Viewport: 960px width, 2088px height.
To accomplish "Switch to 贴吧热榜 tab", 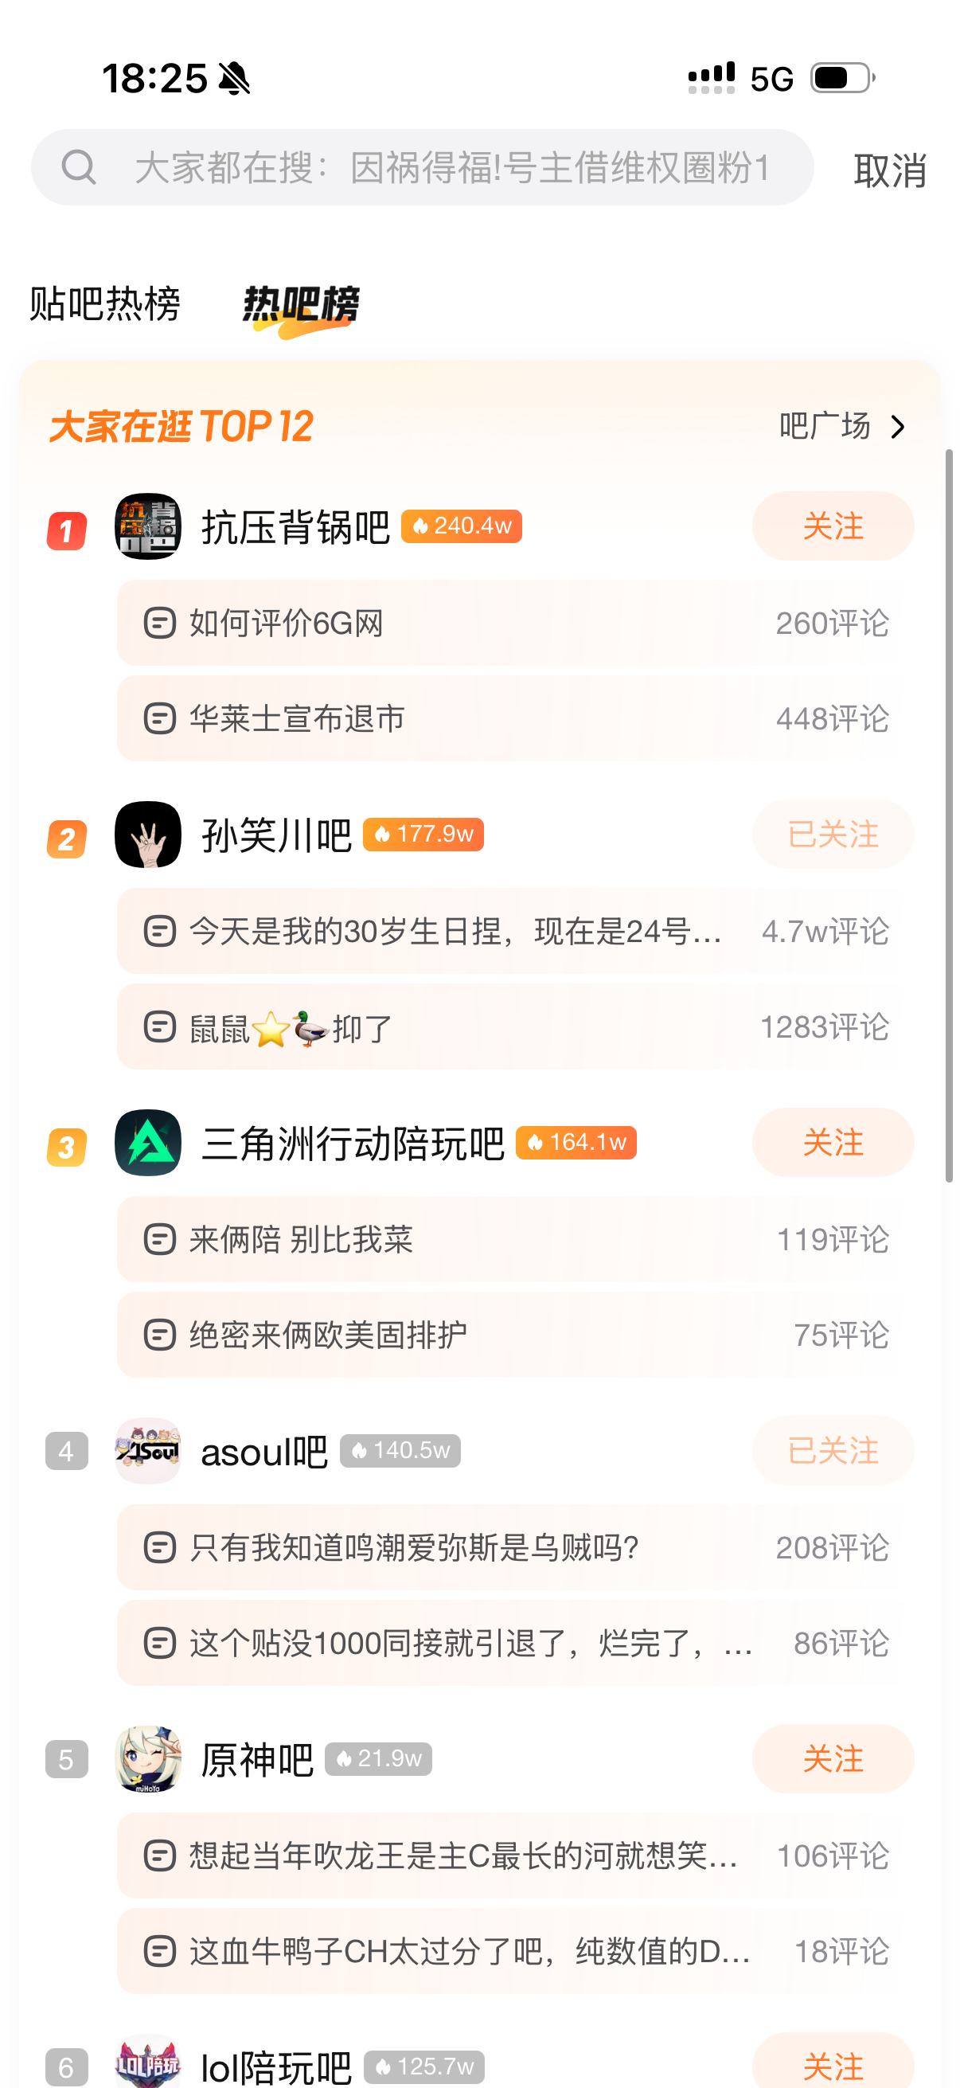I will [x=104, y=304].
